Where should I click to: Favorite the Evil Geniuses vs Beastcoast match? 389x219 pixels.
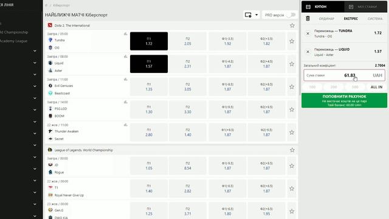coord(292,87)
